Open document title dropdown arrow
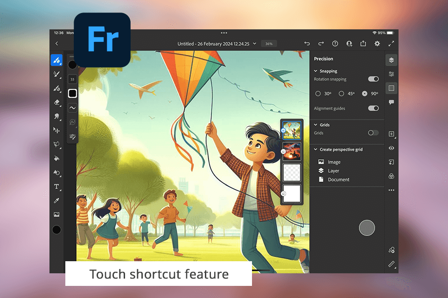This screenshot has height=298, width=448. [x=255, y=44]
